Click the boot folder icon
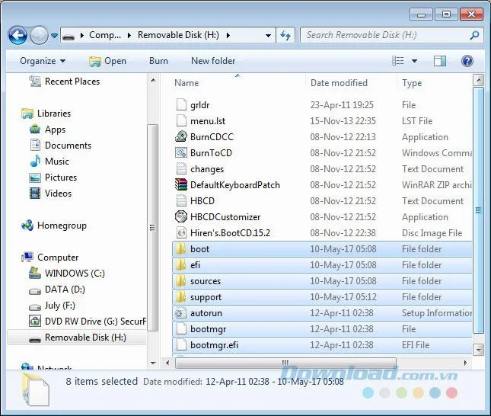The width and height of the screenshot is (491, 416). [180, 249]
